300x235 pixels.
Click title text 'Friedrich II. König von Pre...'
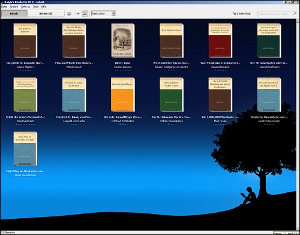pos(74,117)
